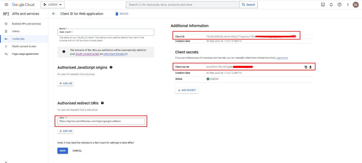Click the Page usage agreements icon
This screenshot has width=362, height=163.
pos(6,54)
